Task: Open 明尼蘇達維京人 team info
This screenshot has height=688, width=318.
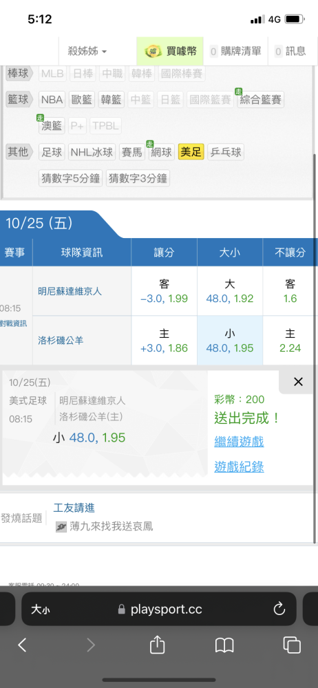Action: coord(70,291)
